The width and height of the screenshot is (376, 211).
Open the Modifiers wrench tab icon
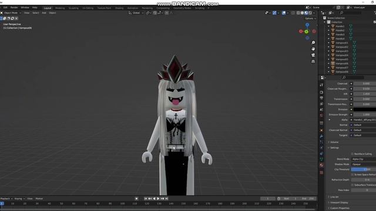pyautogui.click(x=321, y=136)
